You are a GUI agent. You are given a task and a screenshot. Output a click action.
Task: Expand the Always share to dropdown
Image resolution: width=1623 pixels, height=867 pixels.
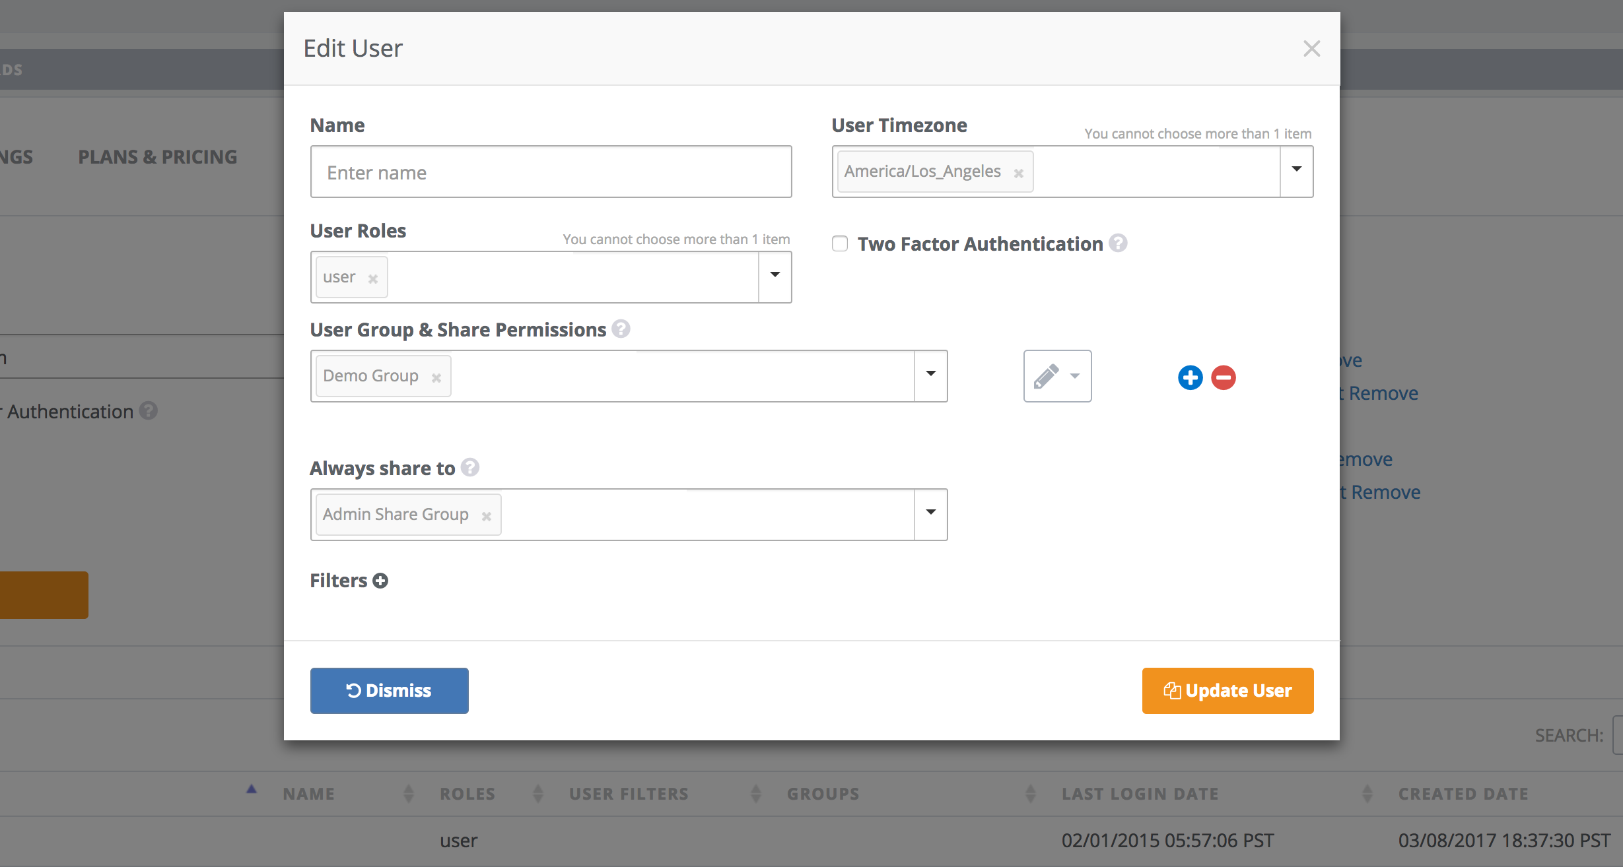tap(931, 513)
